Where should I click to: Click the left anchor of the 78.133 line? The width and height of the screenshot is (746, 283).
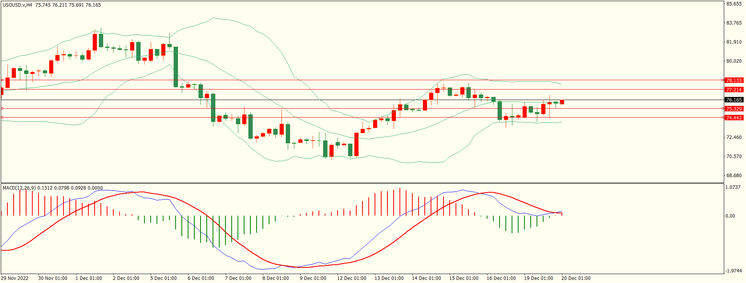[x=2, y=80]
